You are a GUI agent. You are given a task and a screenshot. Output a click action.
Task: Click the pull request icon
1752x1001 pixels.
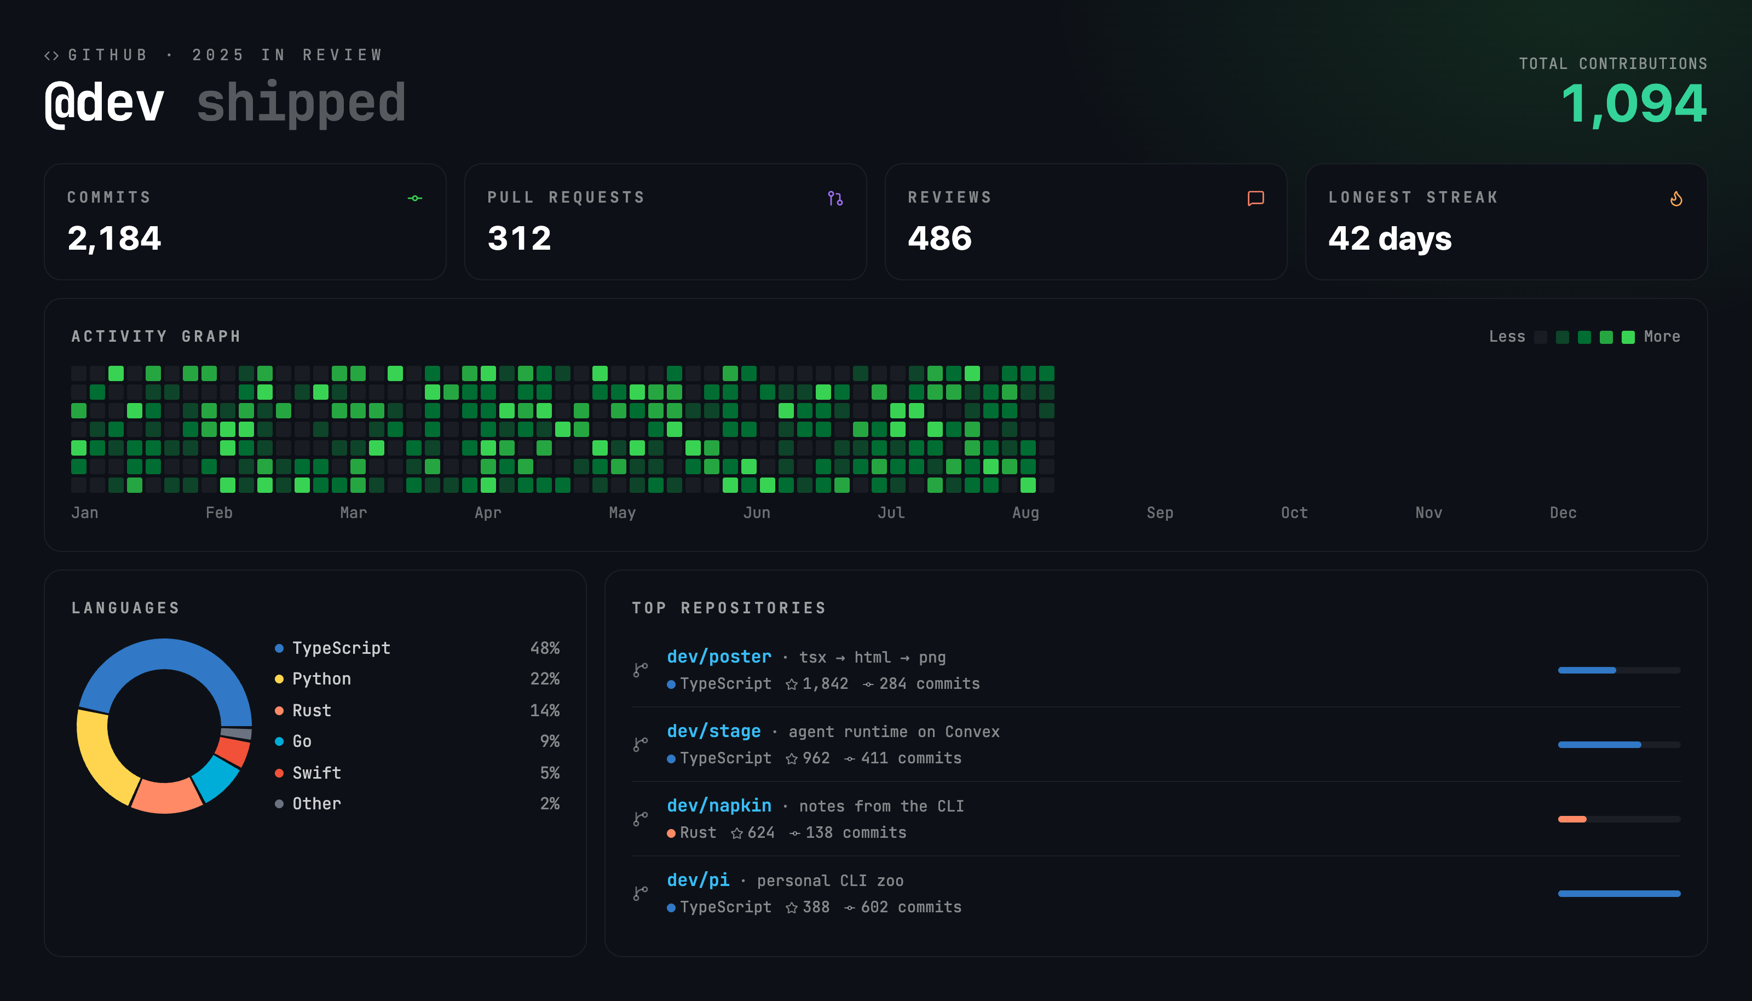click(x=835, y=198)
